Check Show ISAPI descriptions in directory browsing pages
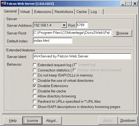This screenshot has height=126, width=139. [x=34, y=107]
